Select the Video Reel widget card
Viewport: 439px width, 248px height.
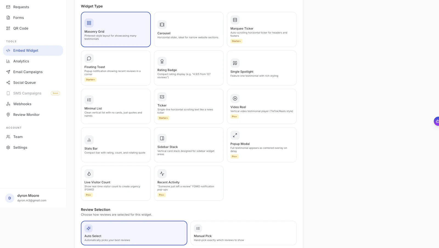(262, 106)
